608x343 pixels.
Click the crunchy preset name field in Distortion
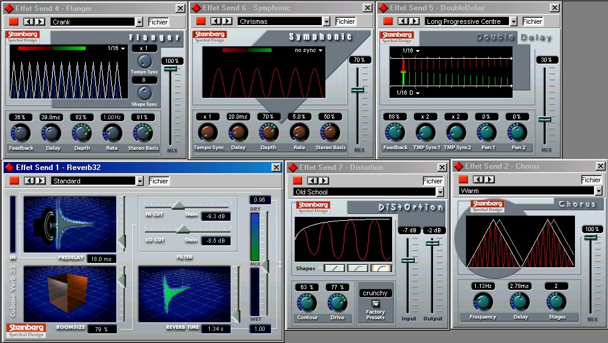click(375, 293)
